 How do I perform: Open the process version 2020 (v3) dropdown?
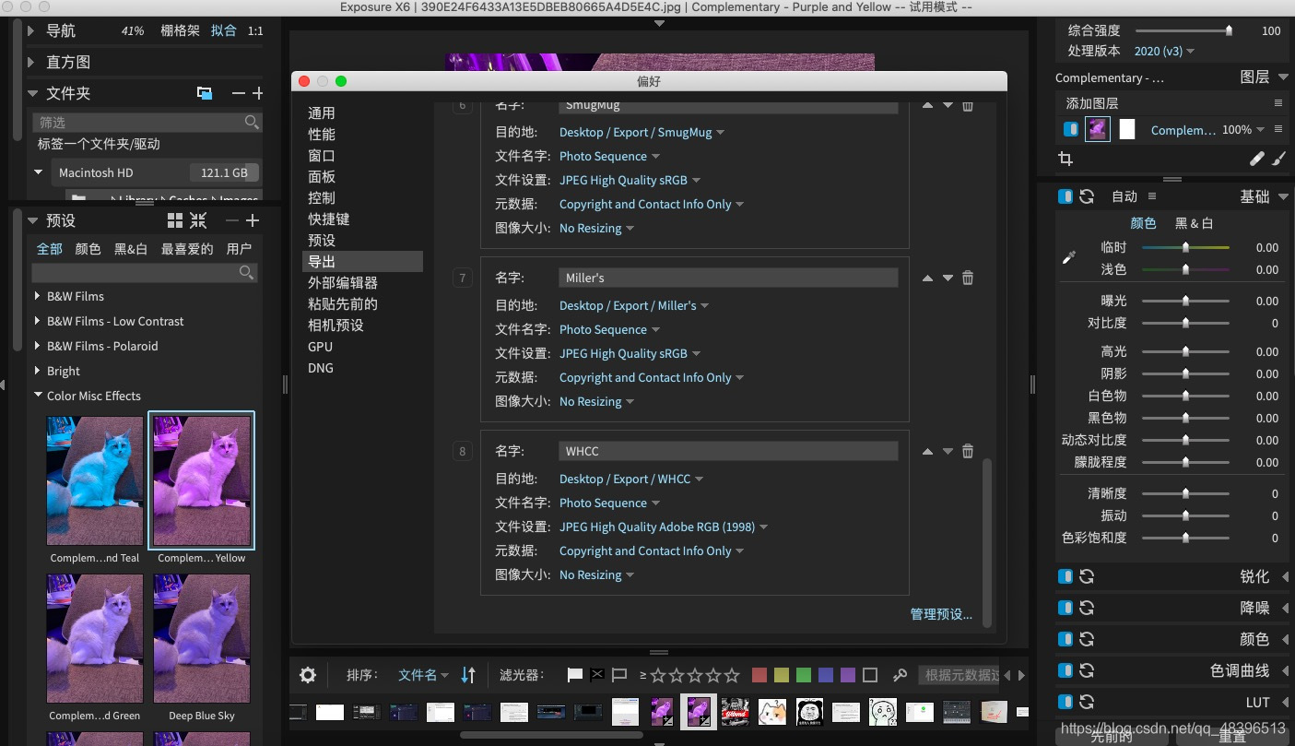1164,51
